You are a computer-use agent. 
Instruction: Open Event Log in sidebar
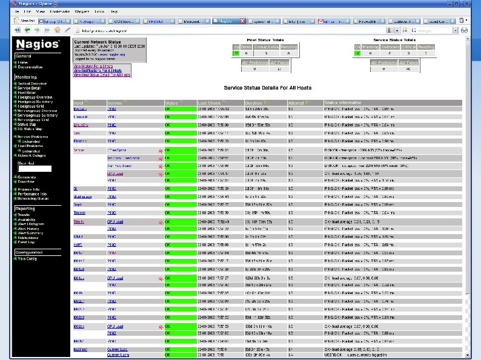[26, 242]
